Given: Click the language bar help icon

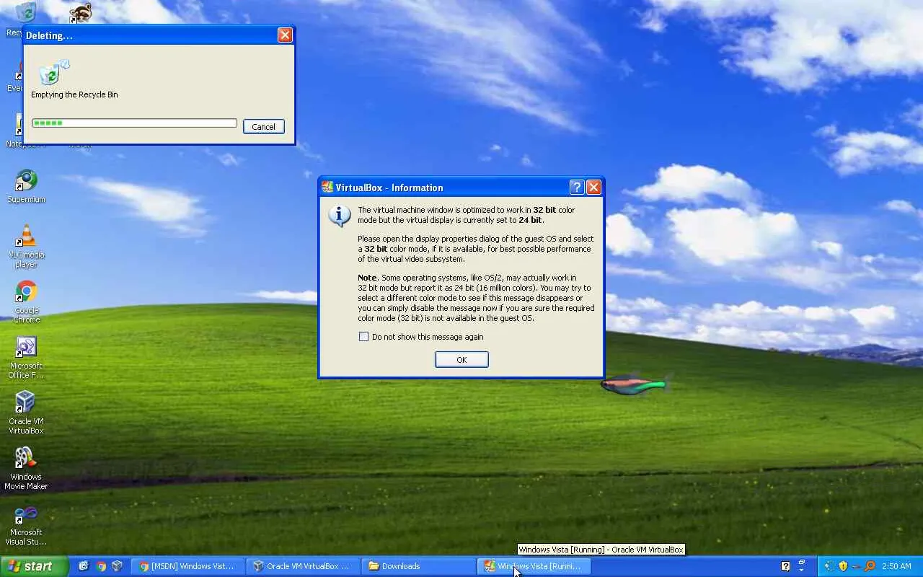Looking at the screenshot, I should click(x=786, y=566).
